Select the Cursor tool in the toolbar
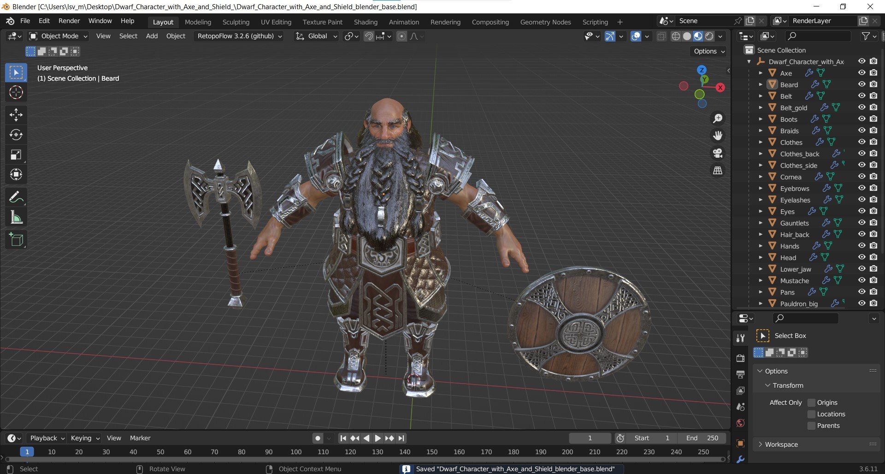885x474 pixels. [x=16, y=93]
